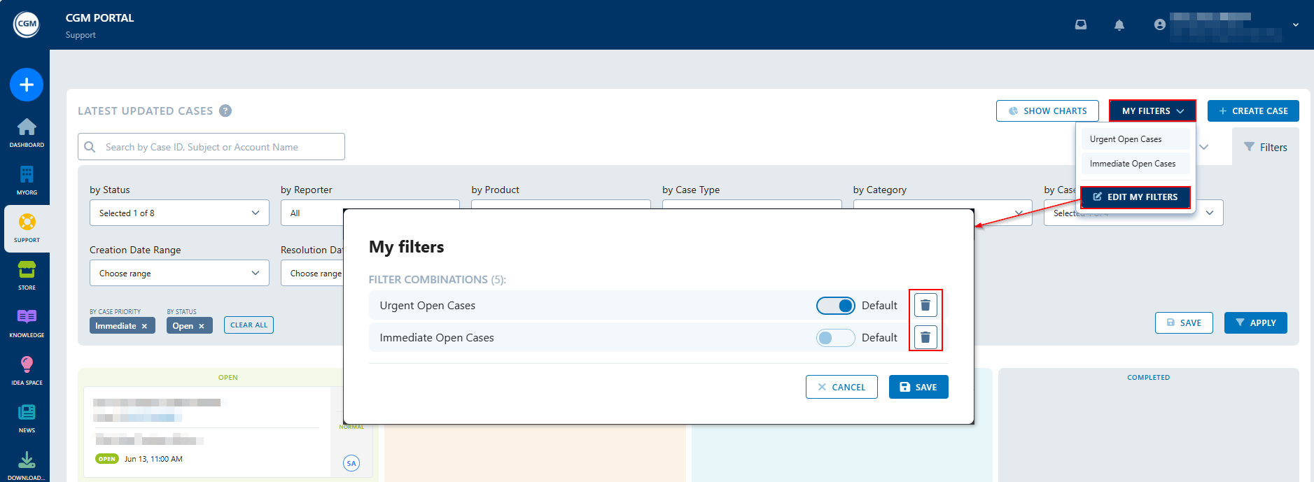Select Urgent Open Cases menu entry

(1134, 139)
